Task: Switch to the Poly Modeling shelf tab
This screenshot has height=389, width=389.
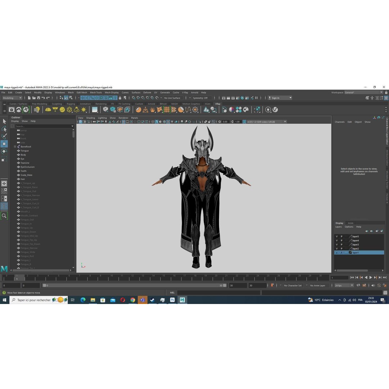Action: pyautogui.click(x=40, y=104)
